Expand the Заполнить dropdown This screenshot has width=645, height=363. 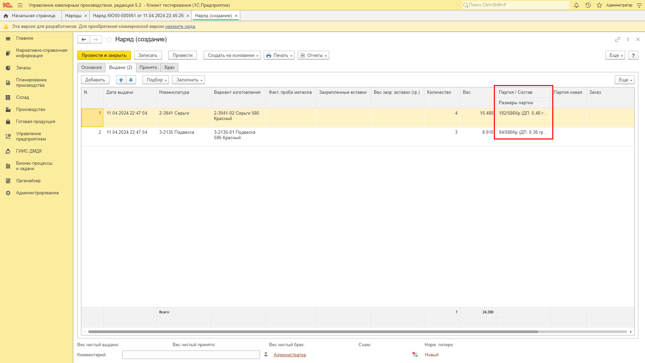(188, 80)
